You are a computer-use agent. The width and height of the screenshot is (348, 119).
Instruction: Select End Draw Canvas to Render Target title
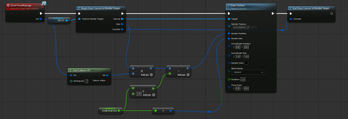311,8
